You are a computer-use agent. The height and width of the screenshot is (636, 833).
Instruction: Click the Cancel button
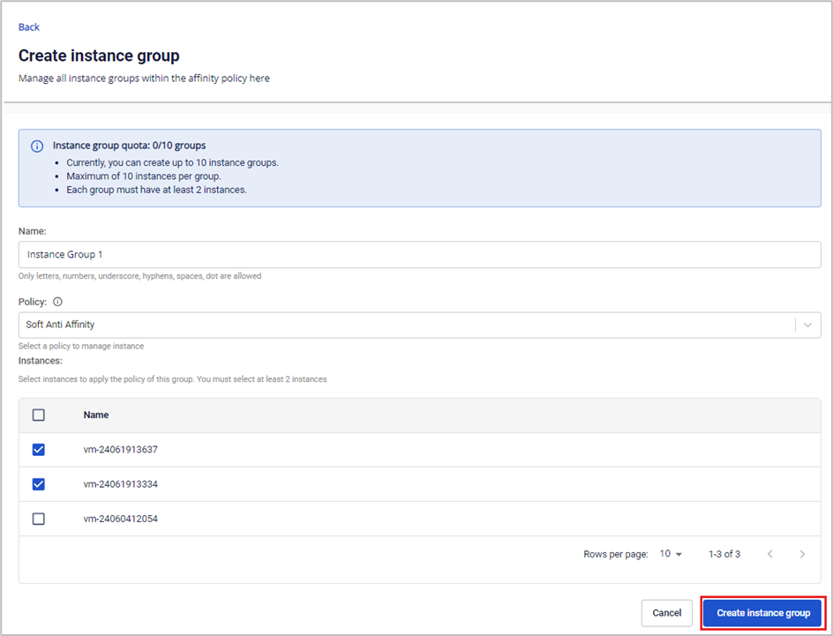pyautogui.click(x=666, y=613)
